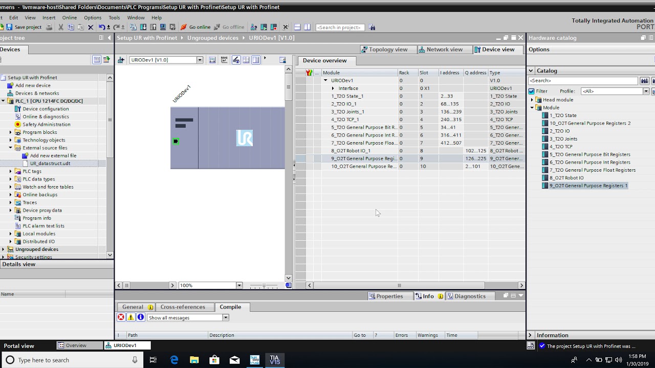Viewport: 655px width, 368px height.
Task: Click the Delete X icon in toolbar
Action: click(91, 27)
